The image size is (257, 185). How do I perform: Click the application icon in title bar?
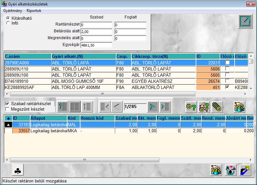(4, 4)
